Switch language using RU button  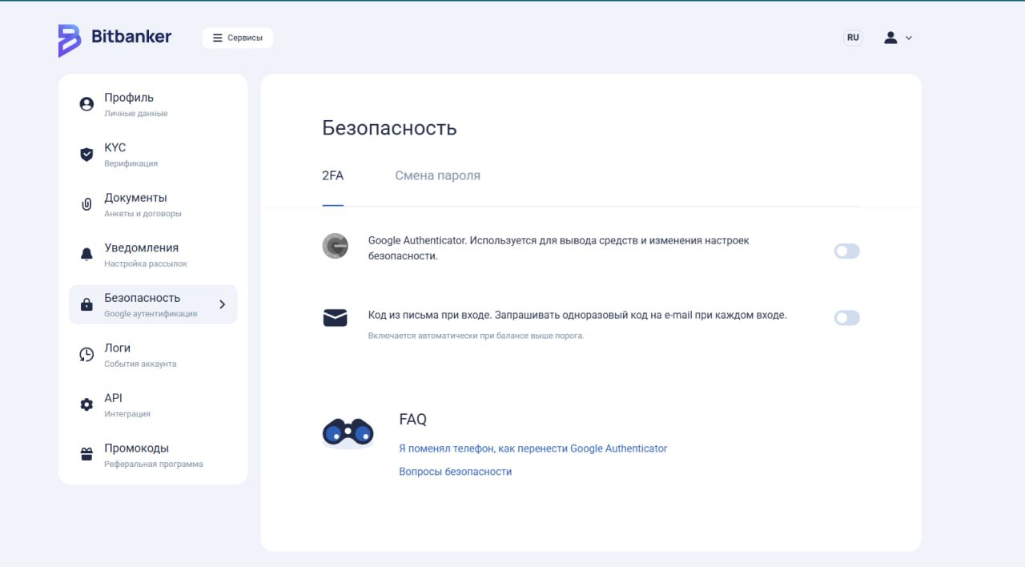853,38
